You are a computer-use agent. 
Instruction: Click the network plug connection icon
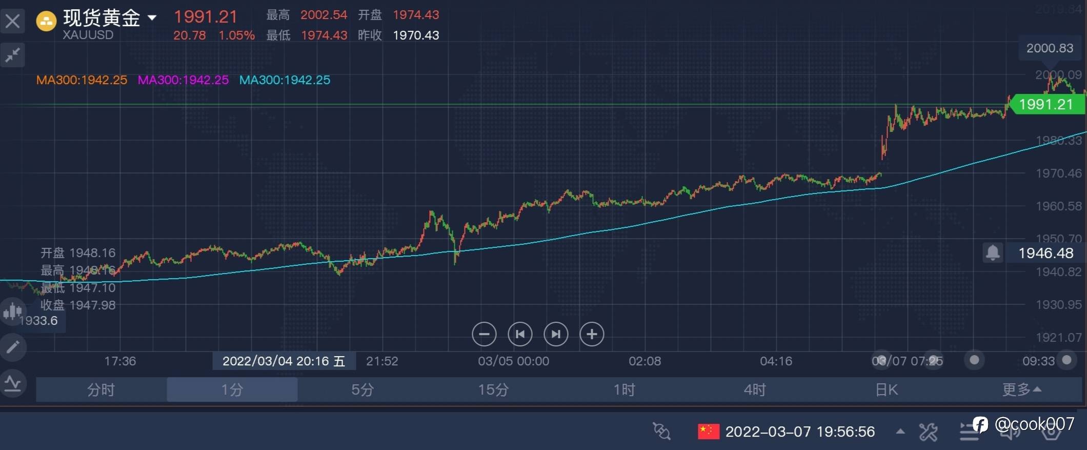click(661, 432)
